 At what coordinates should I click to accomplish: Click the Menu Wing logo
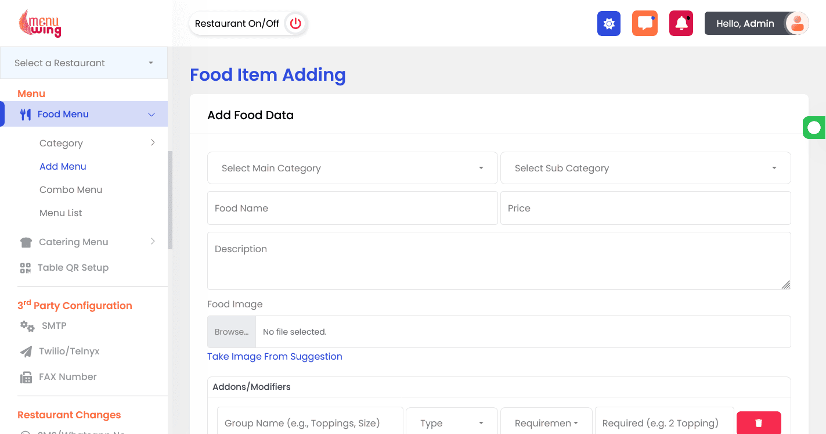coord(40,24)
